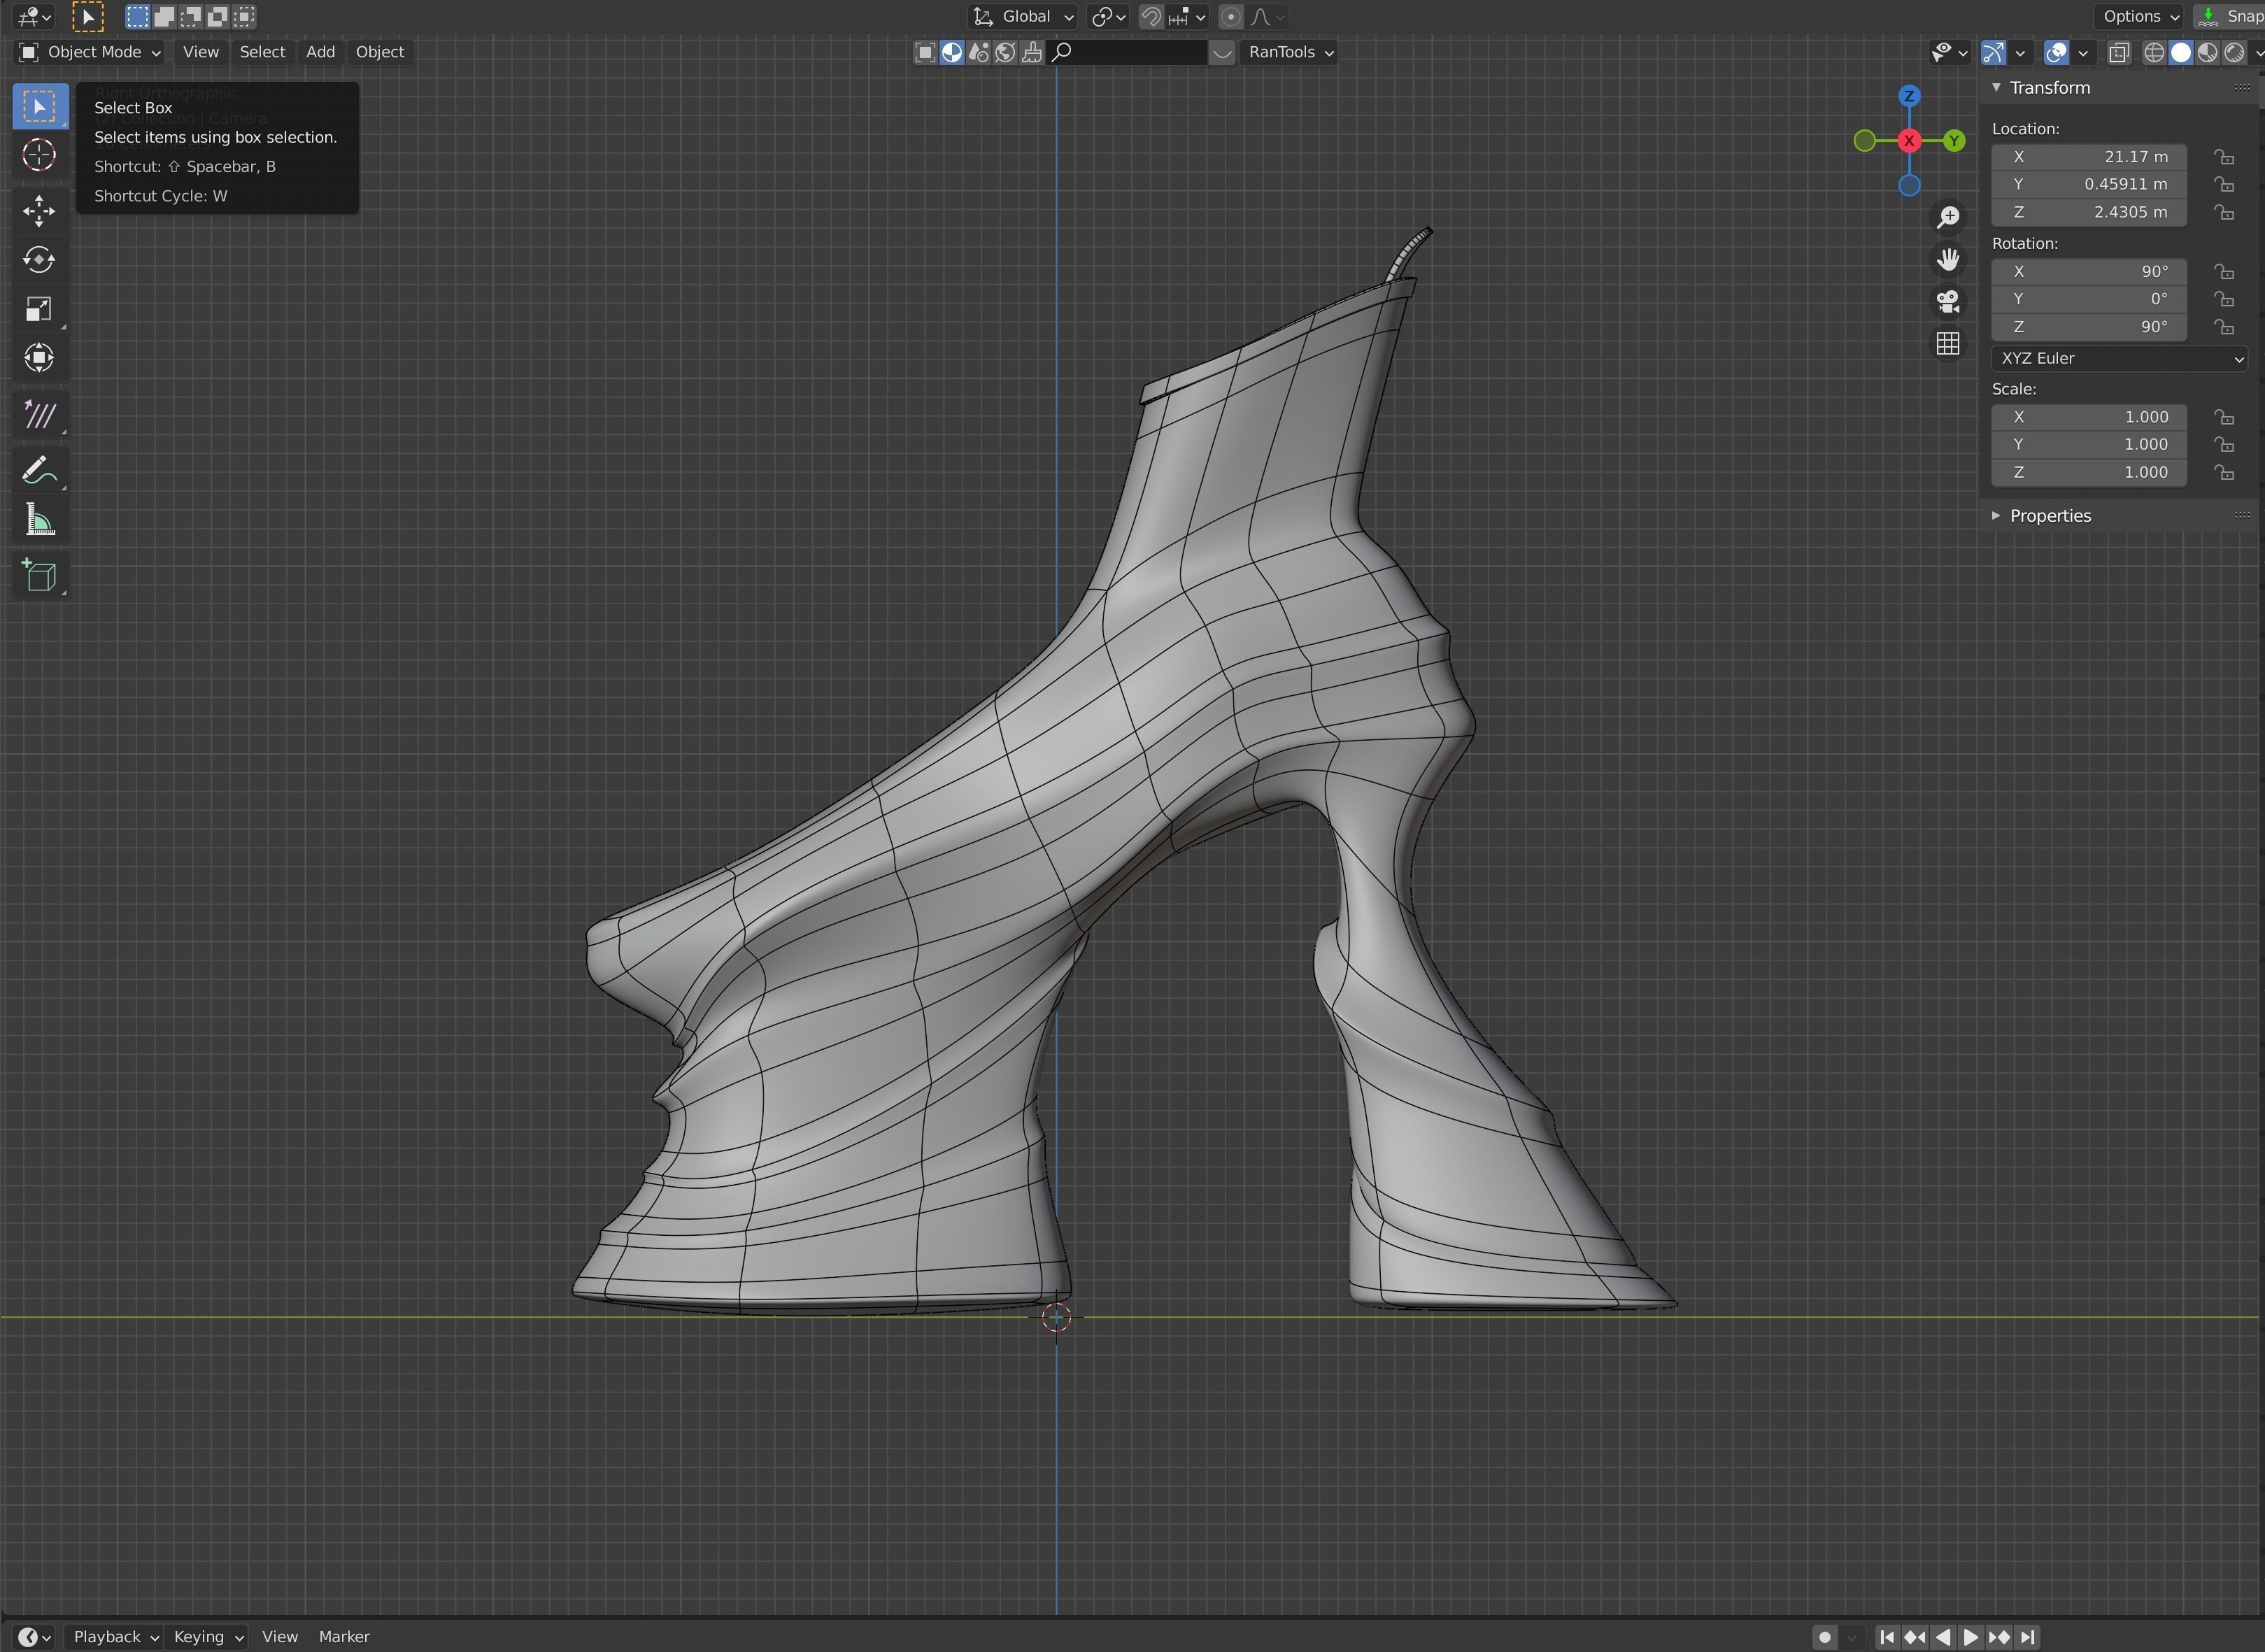Set selection mode to new selection
This screenshot has width=2265, height=1652.
(x=137, y=16)
